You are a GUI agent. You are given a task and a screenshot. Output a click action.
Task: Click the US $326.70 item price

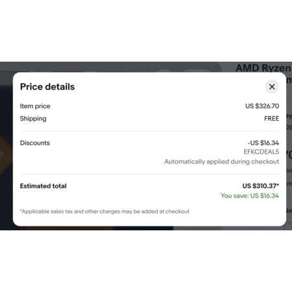pos(262,106)
